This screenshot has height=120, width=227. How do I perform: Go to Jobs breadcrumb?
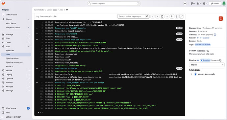61,10
